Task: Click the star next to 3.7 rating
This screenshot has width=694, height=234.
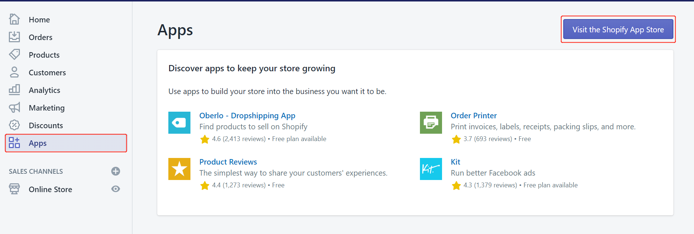Action: pyautogui.click(x=456, y=139)
